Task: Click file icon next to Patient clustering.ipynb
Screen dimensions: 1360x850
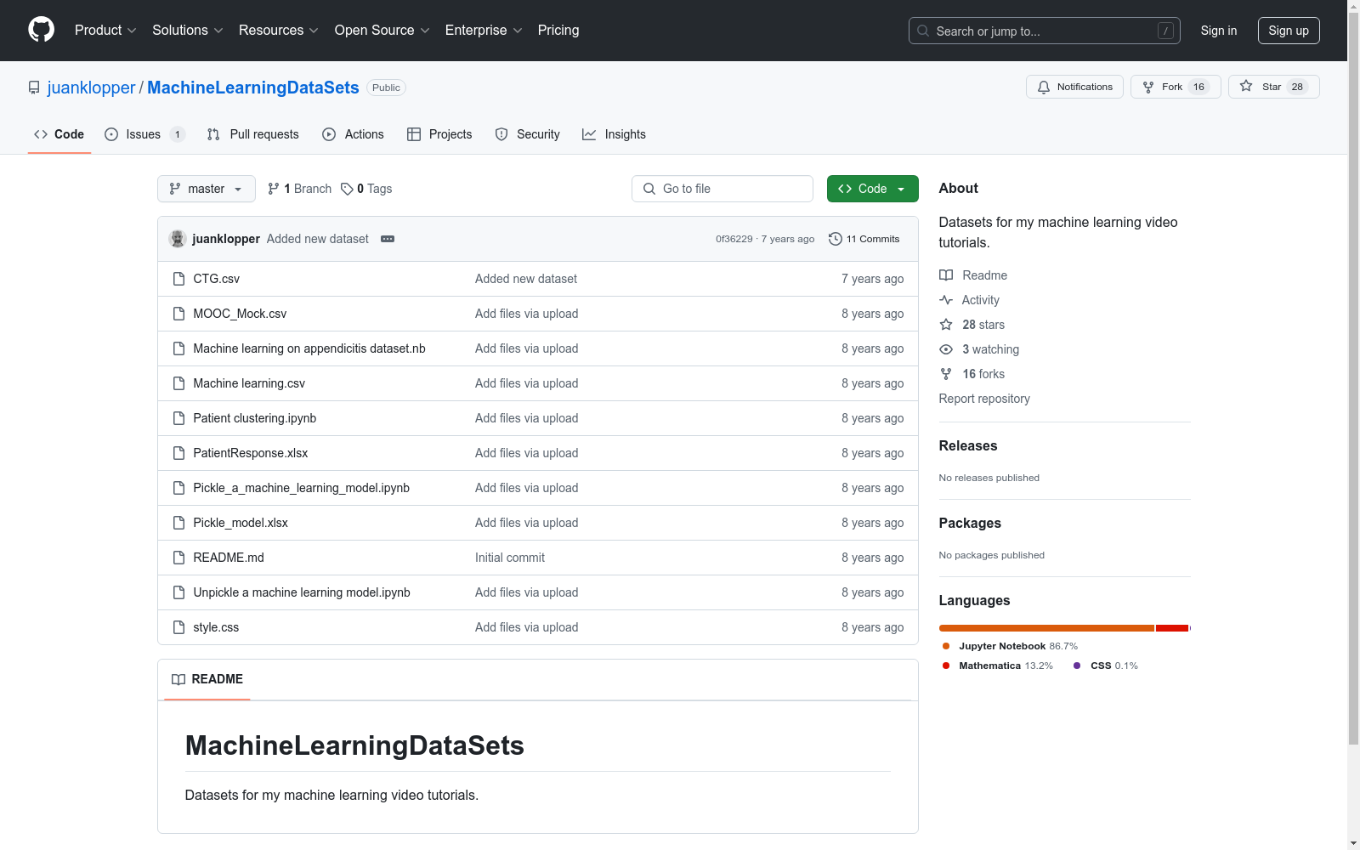Action: tap(178, 418)
